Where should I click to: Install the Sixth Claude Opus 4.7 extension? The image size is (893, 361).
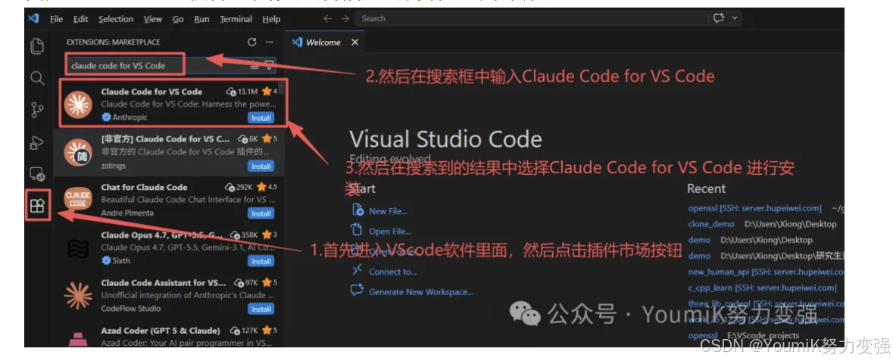261,261
